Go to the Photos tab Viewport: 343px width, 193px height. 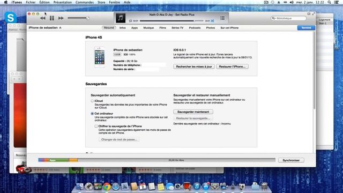click(x=211, y=28)
